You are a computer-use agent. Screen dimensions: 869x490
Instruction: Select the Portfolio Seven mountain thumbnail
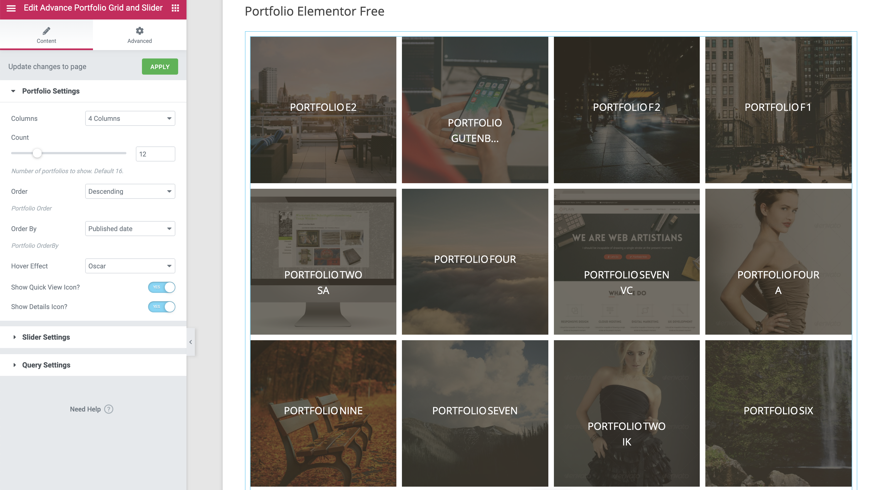point(475,413)
